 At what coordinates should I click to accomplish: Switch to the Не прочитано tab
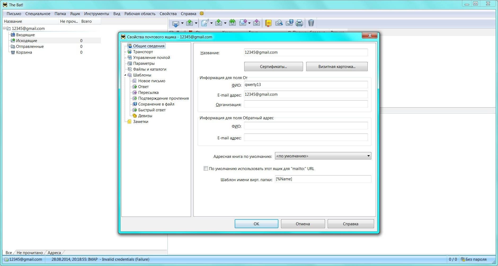point(30,253)
